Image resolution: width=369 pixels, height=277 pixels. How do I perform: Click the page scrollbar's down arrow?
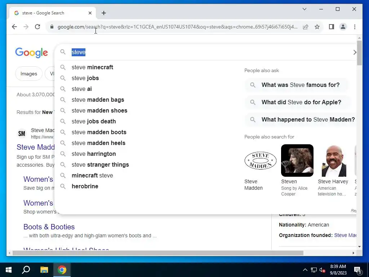(x=359, y=247)
